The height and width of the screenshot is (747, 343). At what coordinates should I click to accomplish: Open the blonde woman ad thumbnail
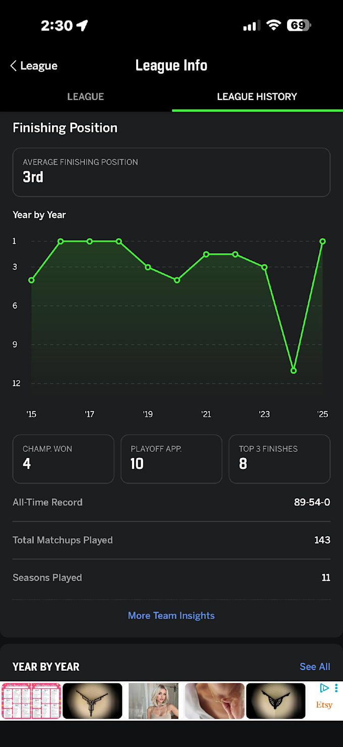click(153, 701)
